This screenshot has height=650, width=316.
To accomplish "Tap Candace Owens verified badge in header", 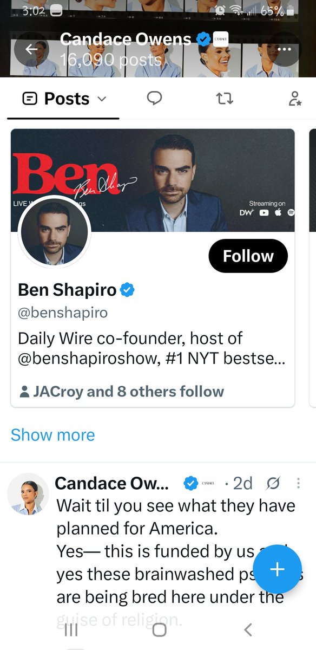I will (203, 39).
